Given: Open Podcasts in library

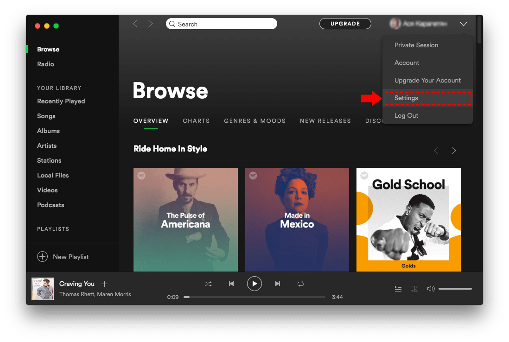Looking at the screenshot, I should (51, 205).
